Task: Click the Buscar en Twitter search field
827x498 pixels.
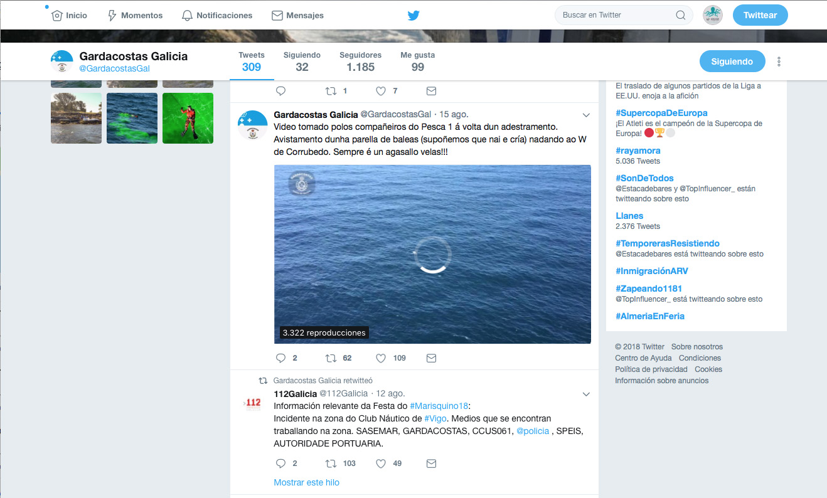Action: coord(615,15)
